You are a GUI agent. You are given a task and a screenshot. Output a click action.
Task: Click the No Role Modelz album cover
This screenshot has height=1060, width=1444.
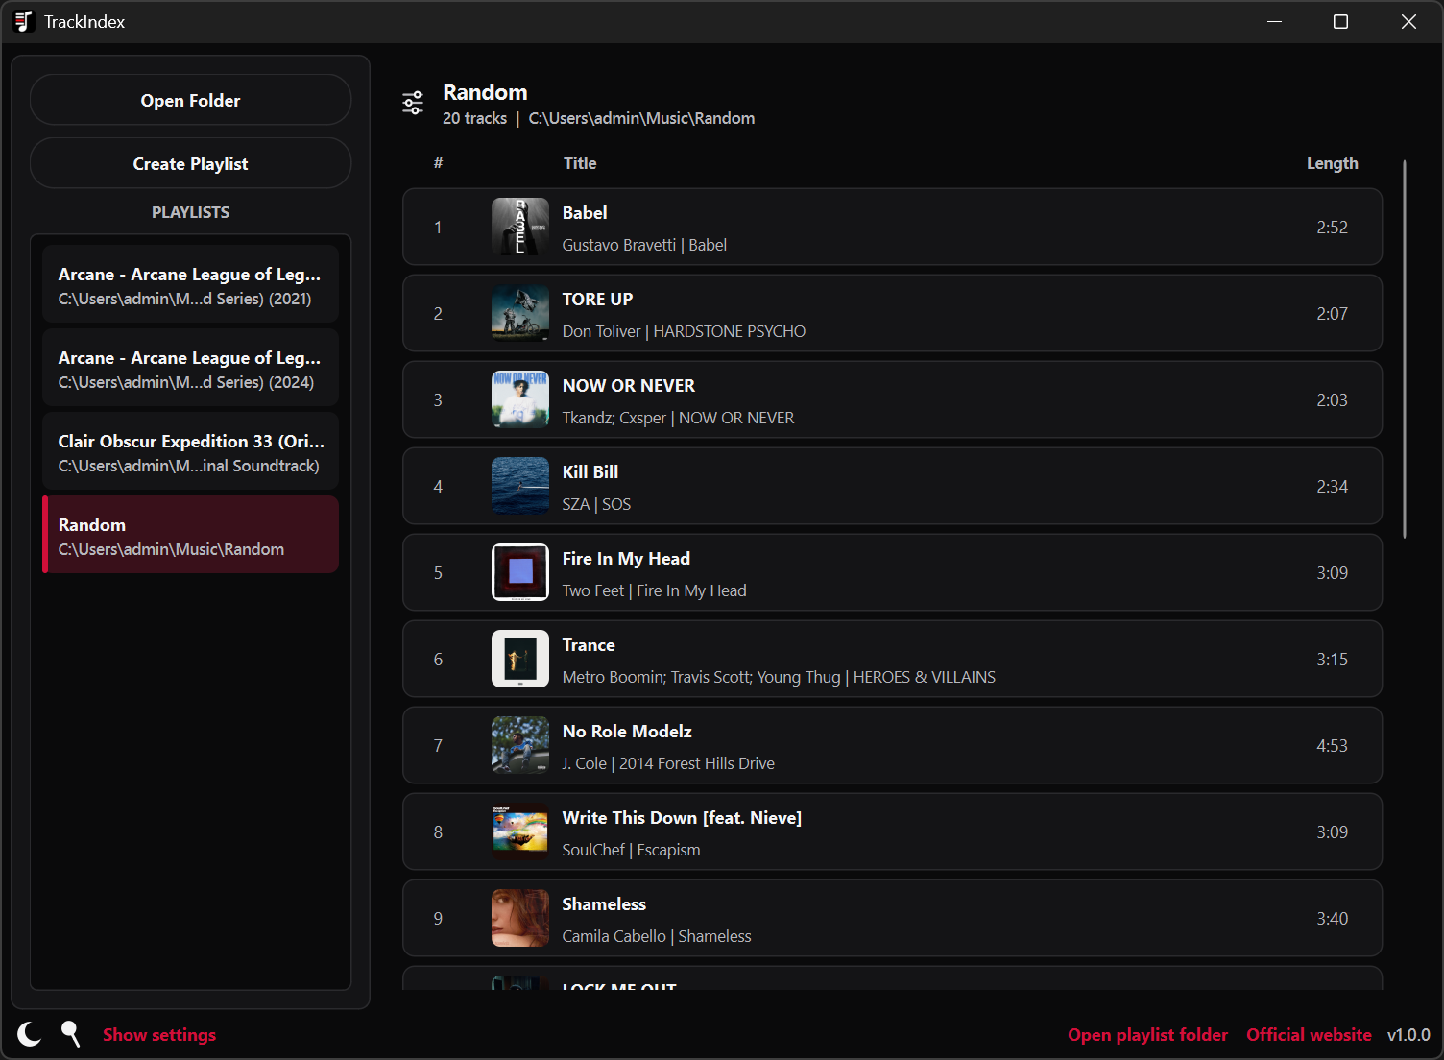[520, 745]
